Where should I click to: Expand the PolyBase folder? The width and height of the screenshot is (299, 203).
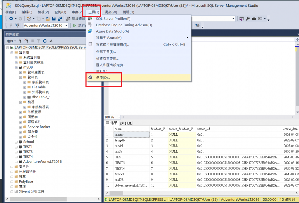(x=12, y=182)
